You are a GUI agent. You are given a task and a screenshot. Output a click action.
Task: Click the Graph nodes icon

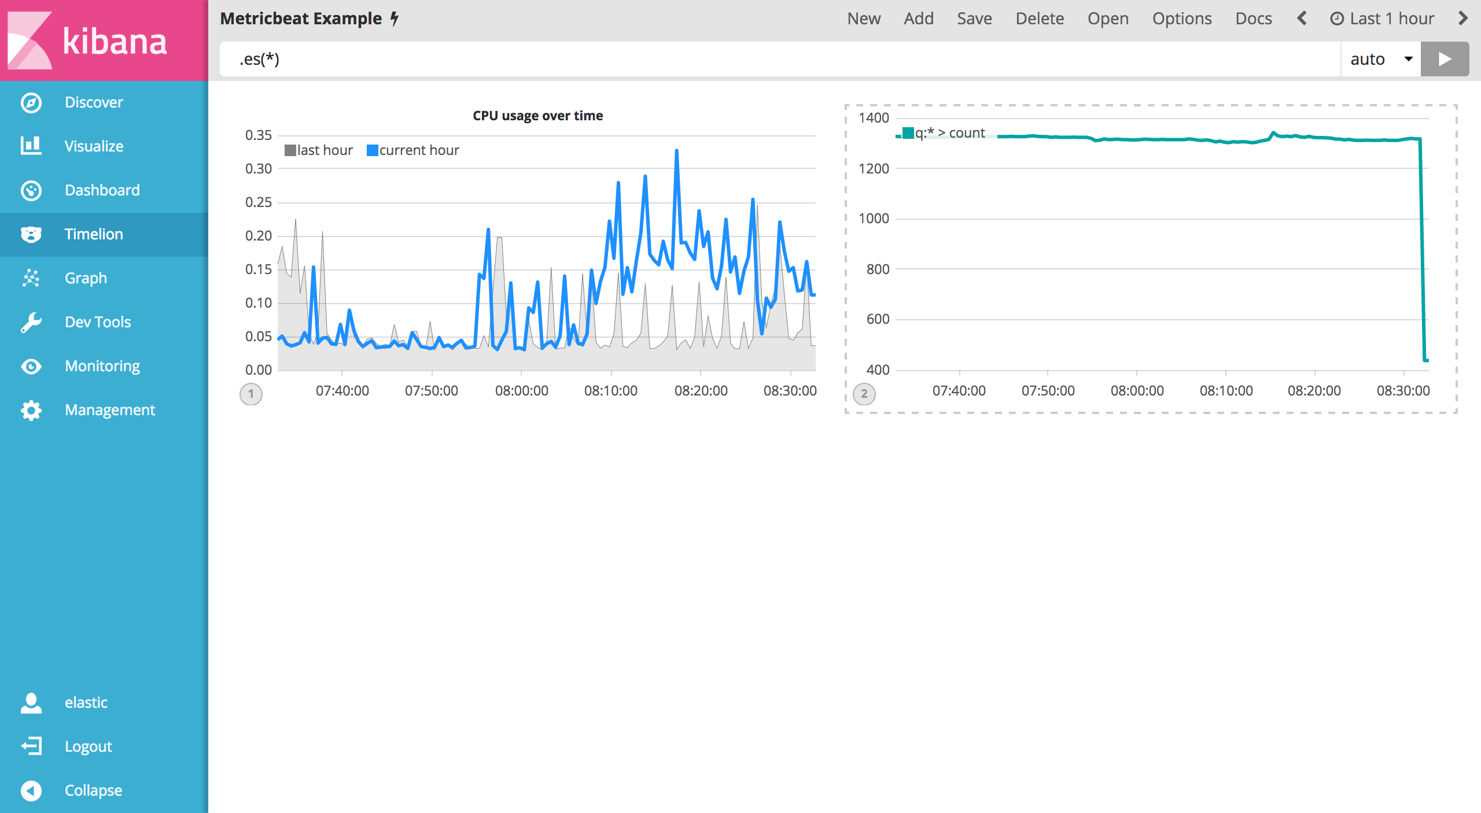[x=31, y=278]
